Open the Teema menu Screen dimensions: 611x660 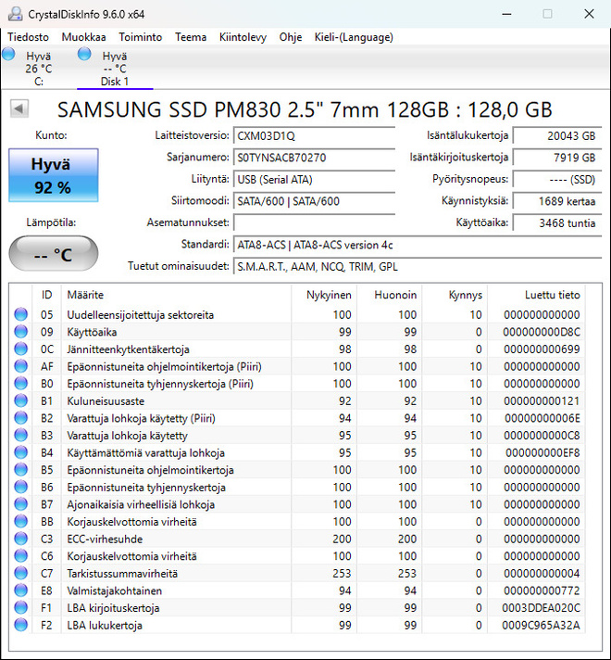[191, 37]
